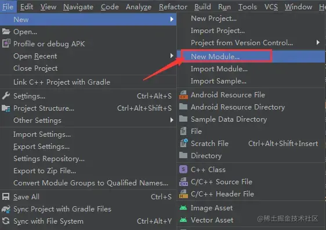Click the Scratch File icon
Viewport: 326px width, 230px height.
coord(183,143)
